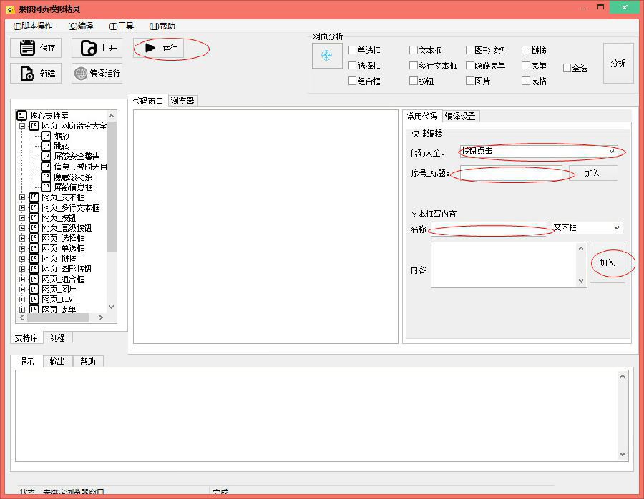
Task: Switch to the 浏览器 tab
Action: (182, 101)
